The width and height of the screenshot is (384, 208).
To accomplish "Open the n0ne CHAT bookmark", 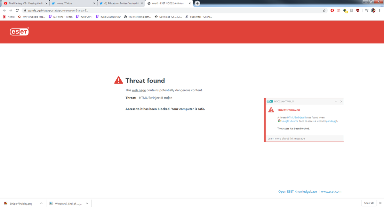I will [x=84, y=17].
